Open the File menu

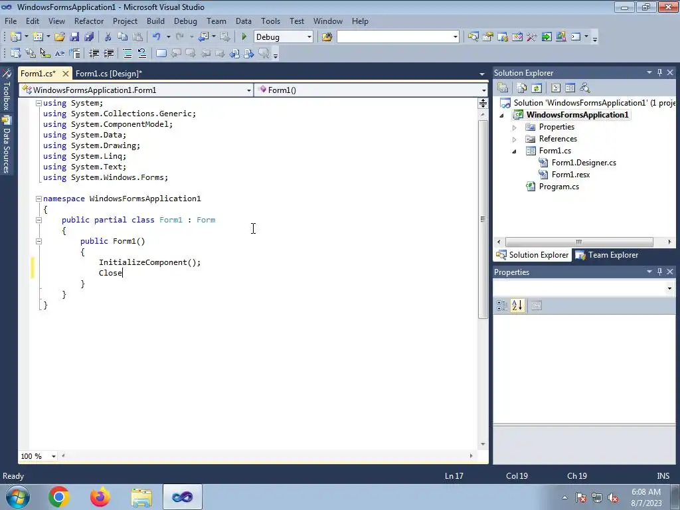(x=11, y=21)
